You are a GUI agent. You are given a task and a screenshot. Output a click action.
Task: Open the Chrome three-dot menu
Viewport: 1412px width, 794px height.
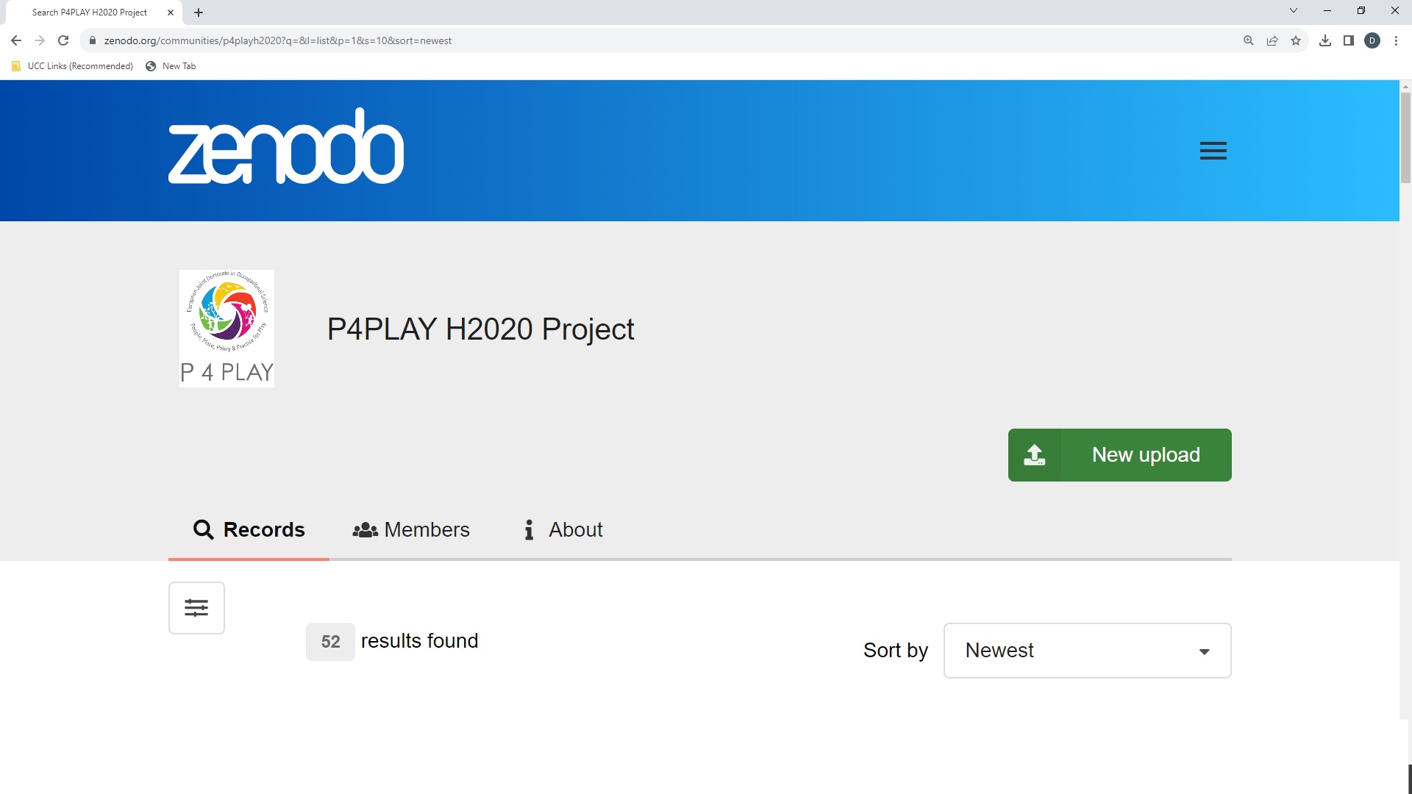[x=1396, y=40]
